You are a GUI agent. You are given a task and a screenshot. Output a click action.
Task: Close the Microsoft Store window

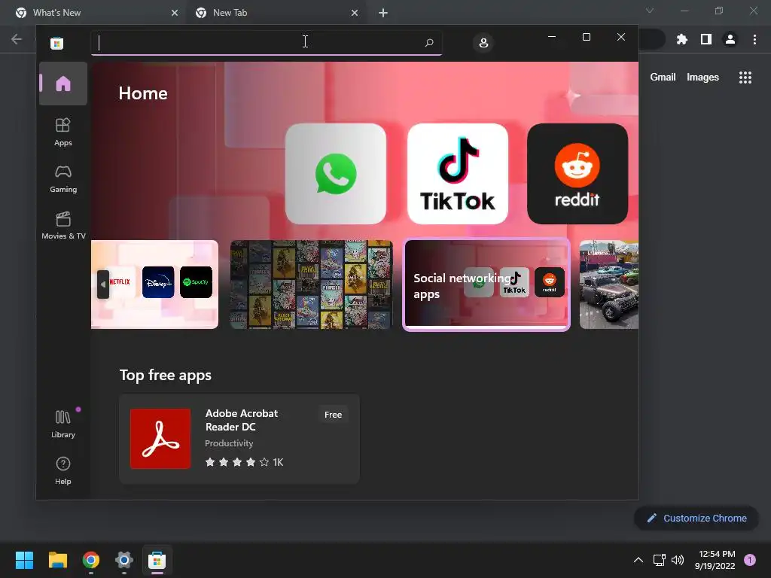click(x=621, y=37)
